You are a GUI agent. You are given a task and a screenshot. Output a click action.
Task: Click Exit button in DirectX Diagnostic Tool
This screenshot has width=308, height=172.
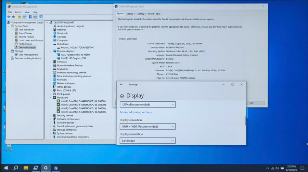tap(252, 103)
